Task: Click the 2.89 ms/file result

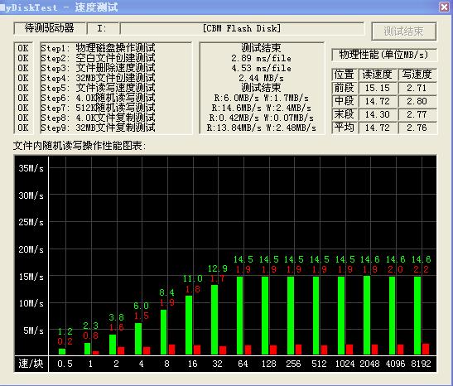Action: [x=261, y=58]
